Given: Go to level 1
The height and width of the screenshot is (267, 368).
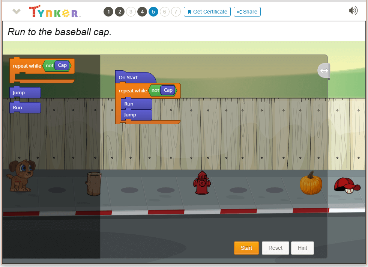Looking at the screenshot, I should pos(108,12).
